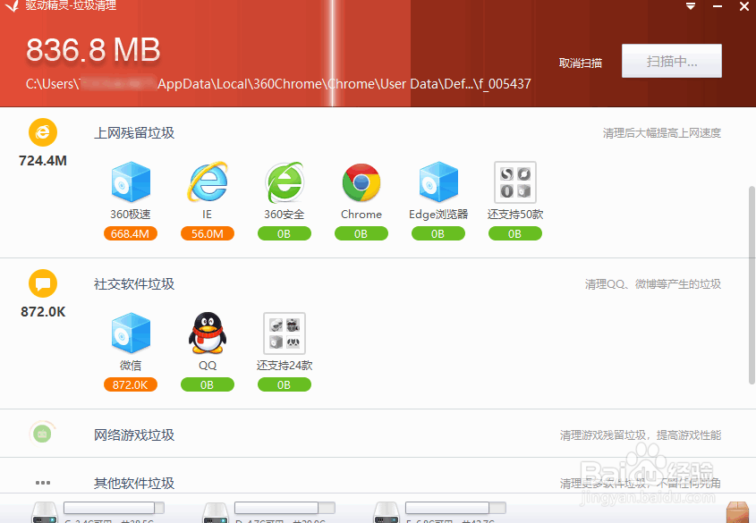Click the 社交软件垃圾 chat bubble icon
Image resolution: width=756 pixels, height=523 pixels.
(43, 283)
